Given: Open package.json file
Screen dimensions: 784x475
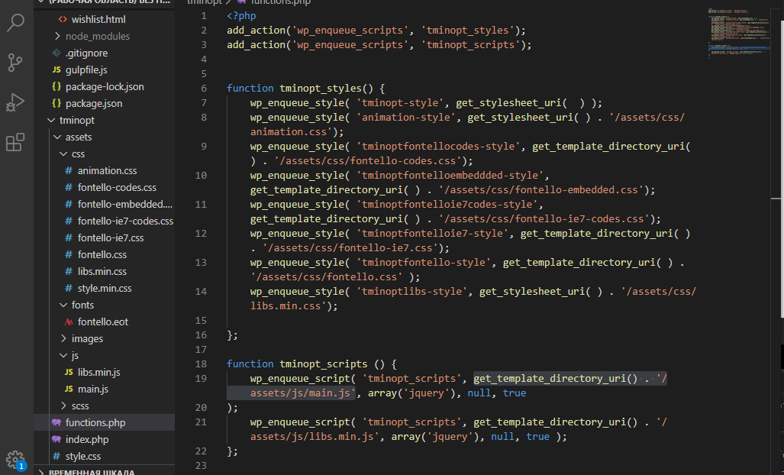Looking at the screenshot, I should pos(93,104).
